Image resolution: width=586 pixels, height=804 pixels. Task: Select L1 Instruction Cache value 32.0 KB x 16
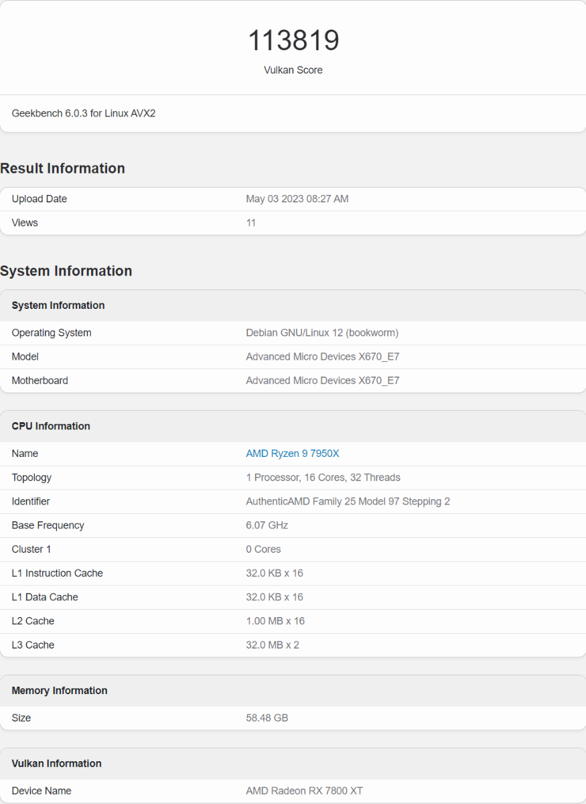(x=275, y=573)
